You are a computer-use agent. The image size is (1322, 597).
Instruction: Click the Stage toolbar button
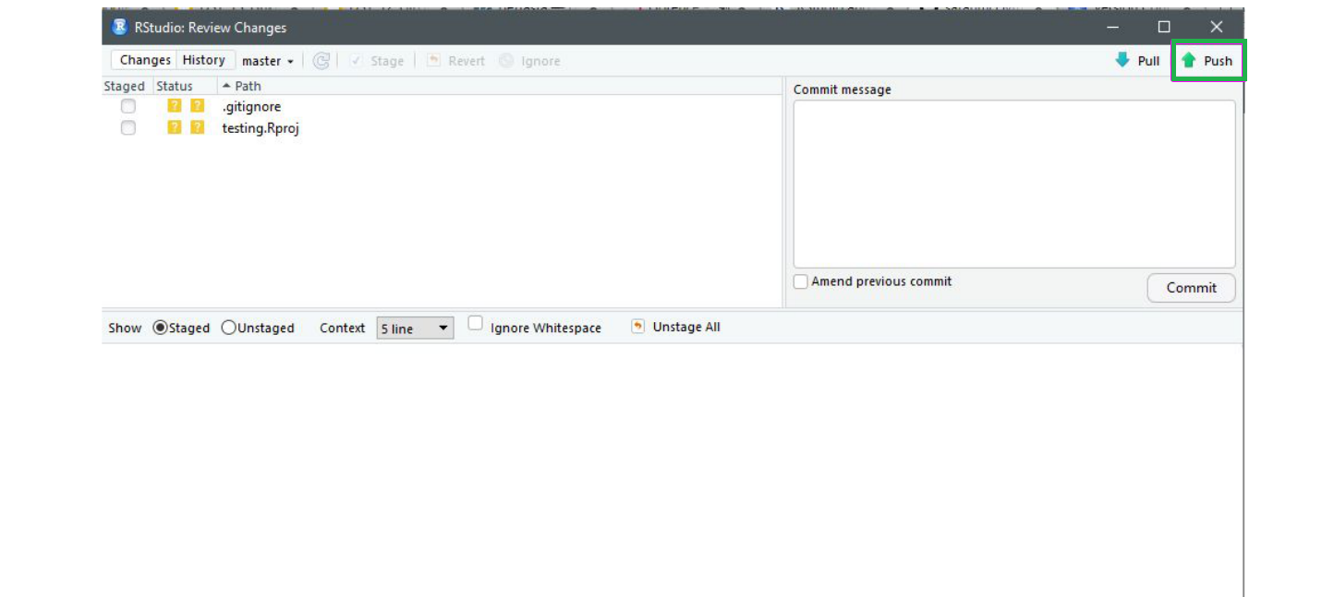click(x=377, y=61)
